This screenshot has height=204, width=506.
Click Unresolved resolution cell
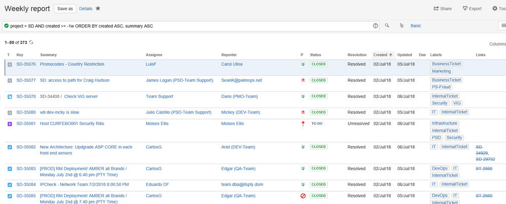(x=358, y=124)
